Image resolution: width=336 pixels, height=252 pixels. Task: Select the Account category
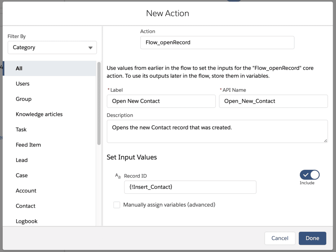pyautogui.click(x=50, y=191)
